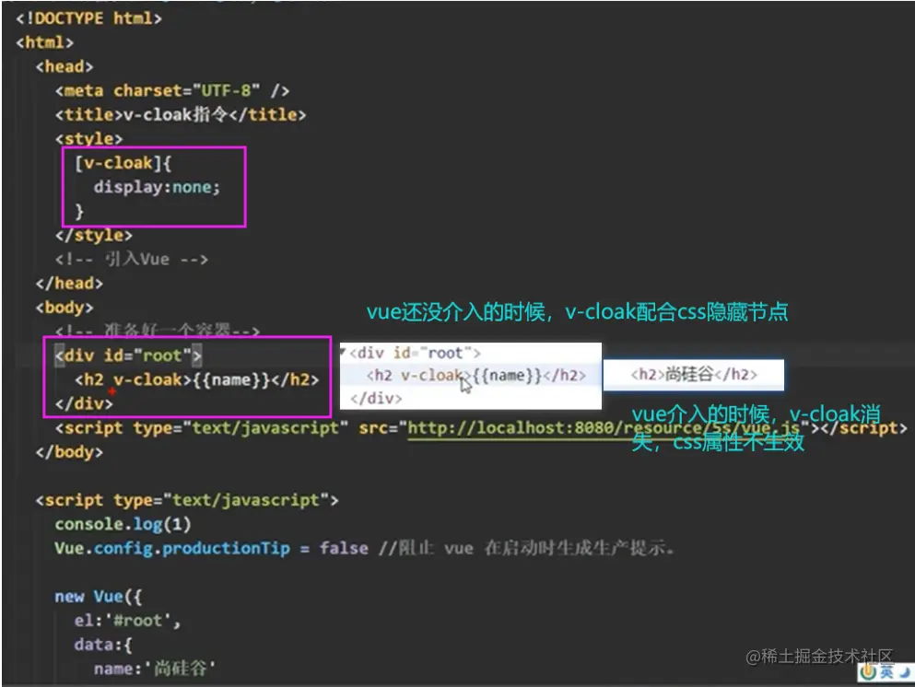Click the 'false' keyword value
Screen dimensions: 915x687
344,549
